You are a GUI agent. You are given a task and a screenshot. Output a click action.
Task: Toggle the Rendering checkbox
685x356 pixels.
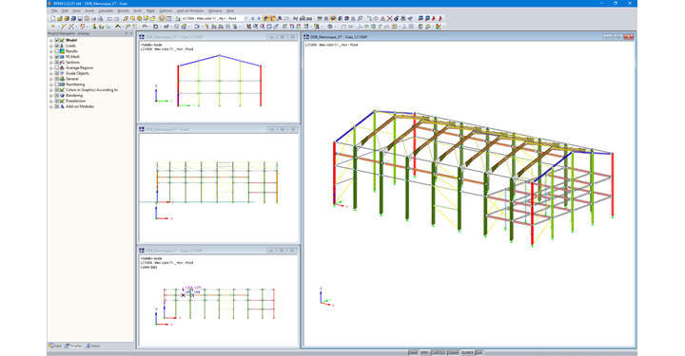click(x=57, y=96)
